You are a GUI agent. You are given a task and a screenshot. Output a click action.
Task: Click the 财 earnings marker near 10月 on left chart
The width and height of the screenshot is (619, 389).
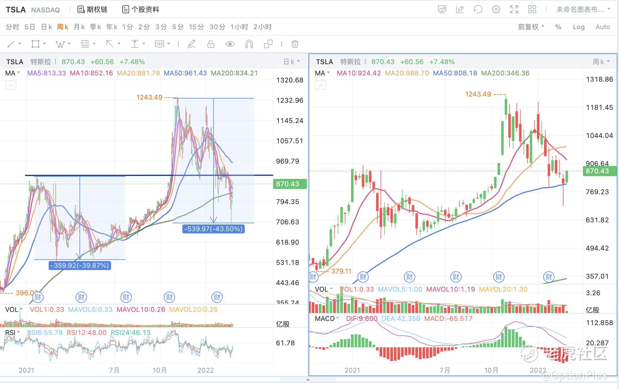tap(169, 297)
